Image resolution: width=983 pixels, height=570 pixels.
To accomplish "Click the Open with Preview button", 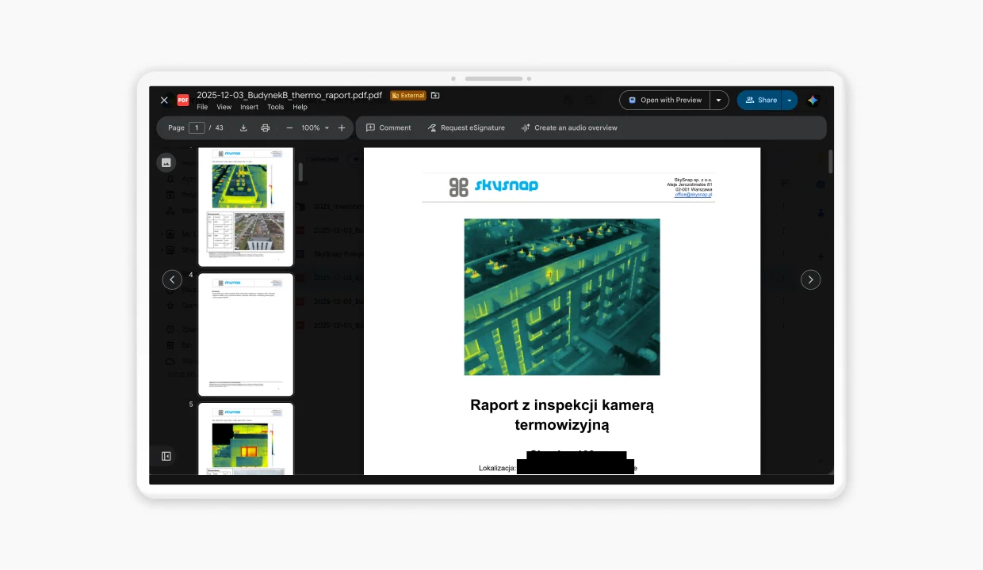I will click(x=665, y=101).
